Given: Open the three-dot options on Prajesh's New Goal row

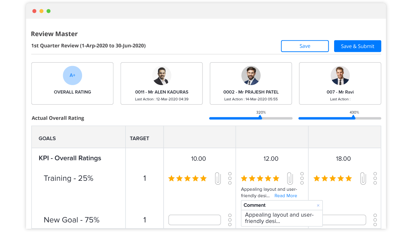Looking at the screenshot, I should (302, 220).
